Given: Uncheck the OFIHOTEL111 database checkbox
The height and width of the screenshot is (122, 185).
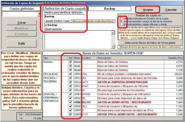Looking at the screenshot, I should pyautogui.click(x=71, y=102).
